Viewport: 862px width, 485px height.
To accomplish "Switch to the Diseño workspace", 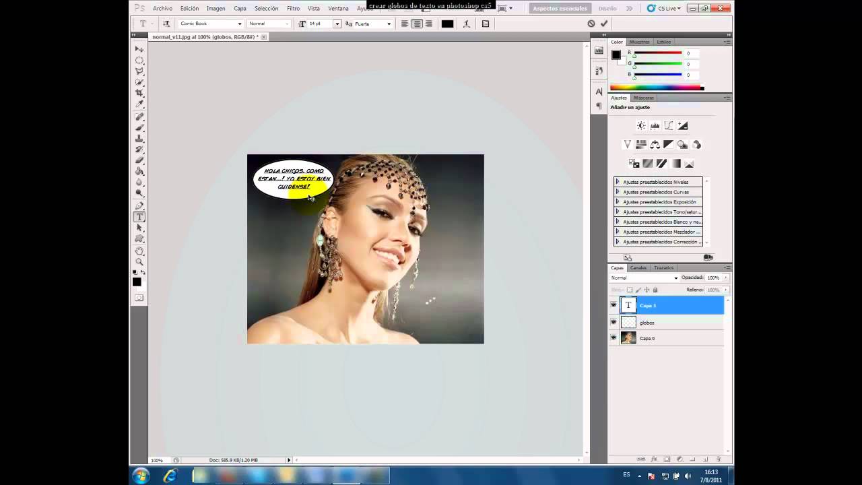I will [607, 8].
